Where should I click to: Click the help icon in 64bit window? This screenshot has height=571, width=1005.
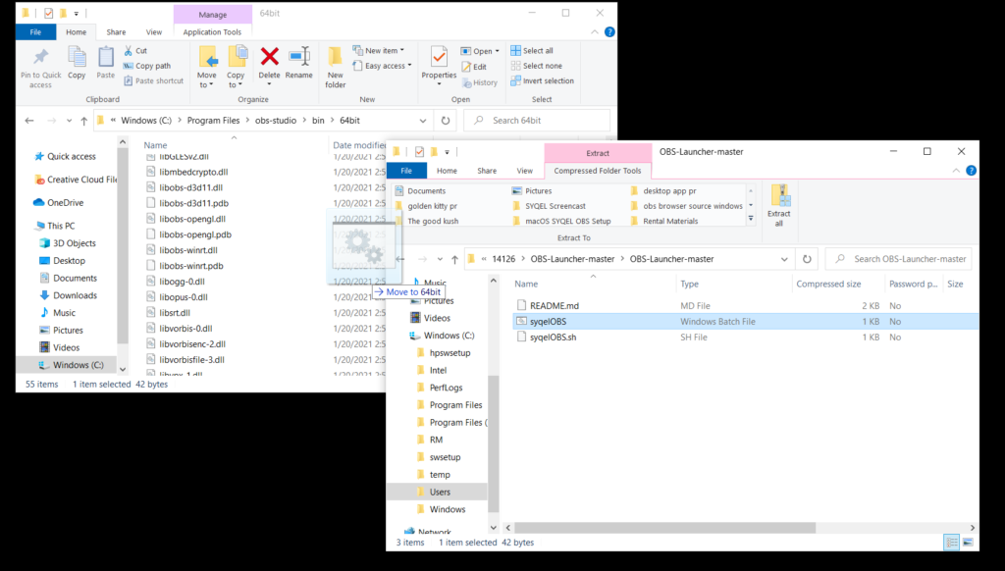pos(609,32)
